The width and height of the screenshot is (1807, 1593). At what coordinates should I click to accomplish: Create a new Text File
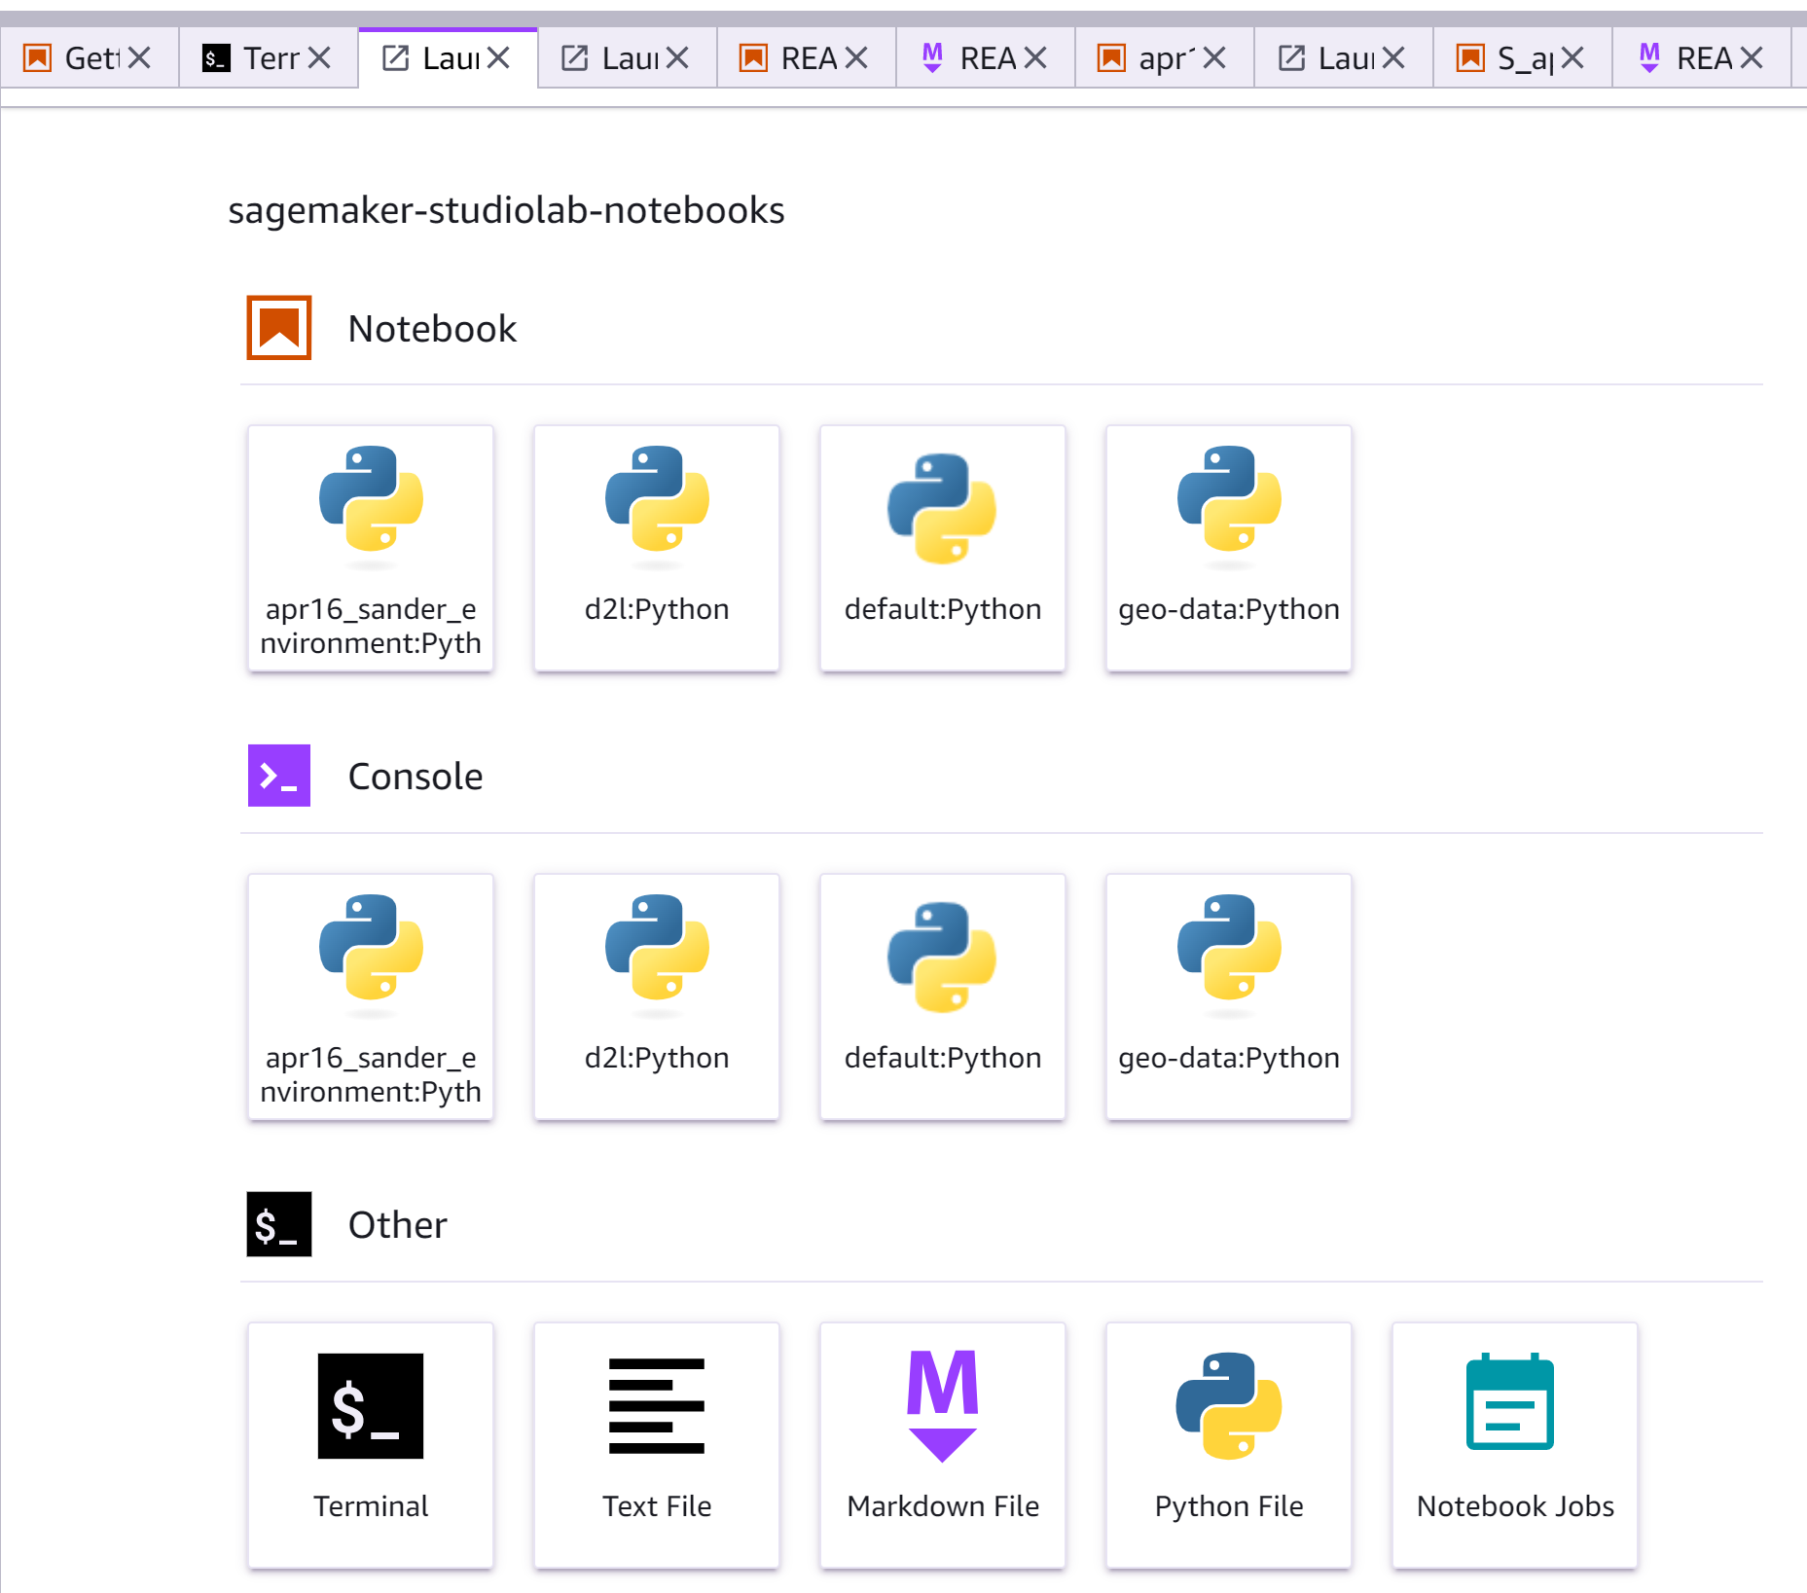click(x=657, y=1445)
